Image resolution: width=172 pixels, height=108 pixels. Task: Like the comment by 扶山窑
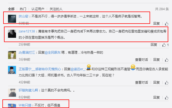click(167, 24)
